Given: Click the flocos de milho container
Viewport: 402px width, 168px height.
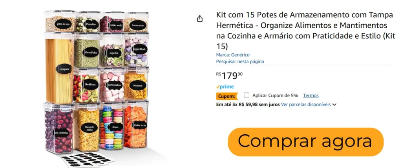Looking at the screenshot, I should tap(87, 127).
